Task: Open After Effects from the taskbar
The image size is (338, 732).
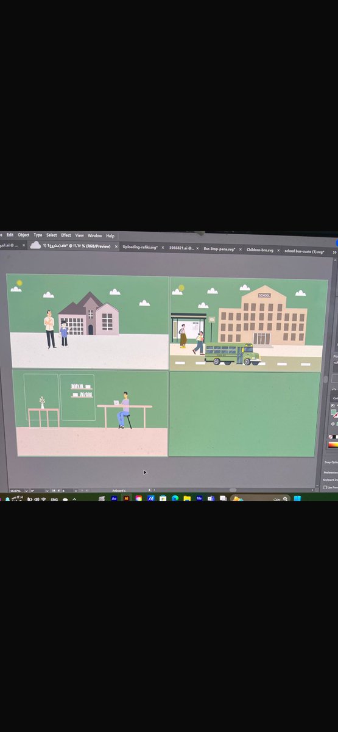Action: (x=114, y=498)
